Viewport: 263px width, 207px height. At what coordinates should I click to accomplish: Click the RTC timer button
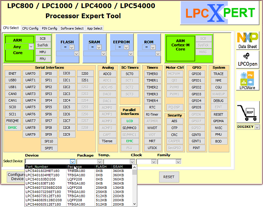[x=153, y=107]
